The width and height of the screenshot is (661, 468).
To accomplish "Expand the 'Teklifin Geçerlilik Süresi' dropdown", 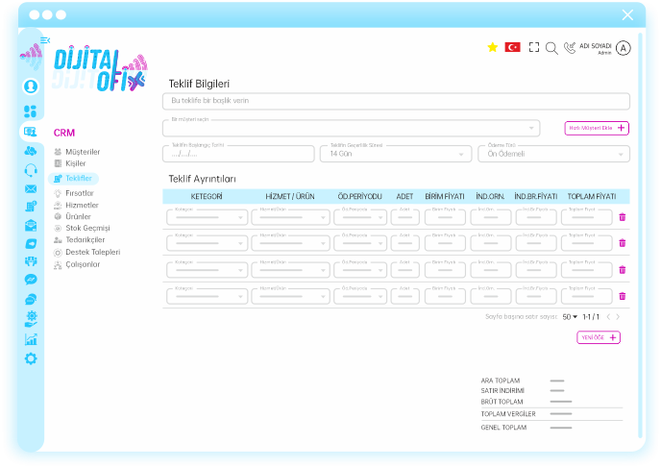I will pyautogui.click(x=395, y=154).
